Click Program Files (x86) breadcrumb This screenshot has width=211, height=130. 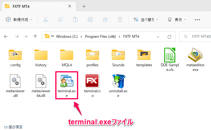(101, 37)
